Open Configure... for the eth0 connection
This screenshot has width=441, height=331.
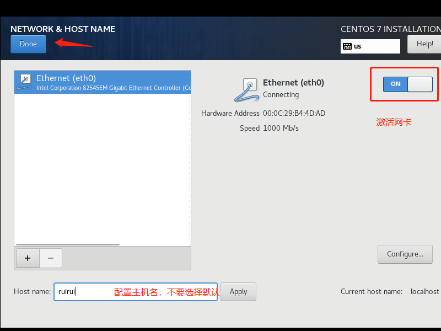pos(405,254)
